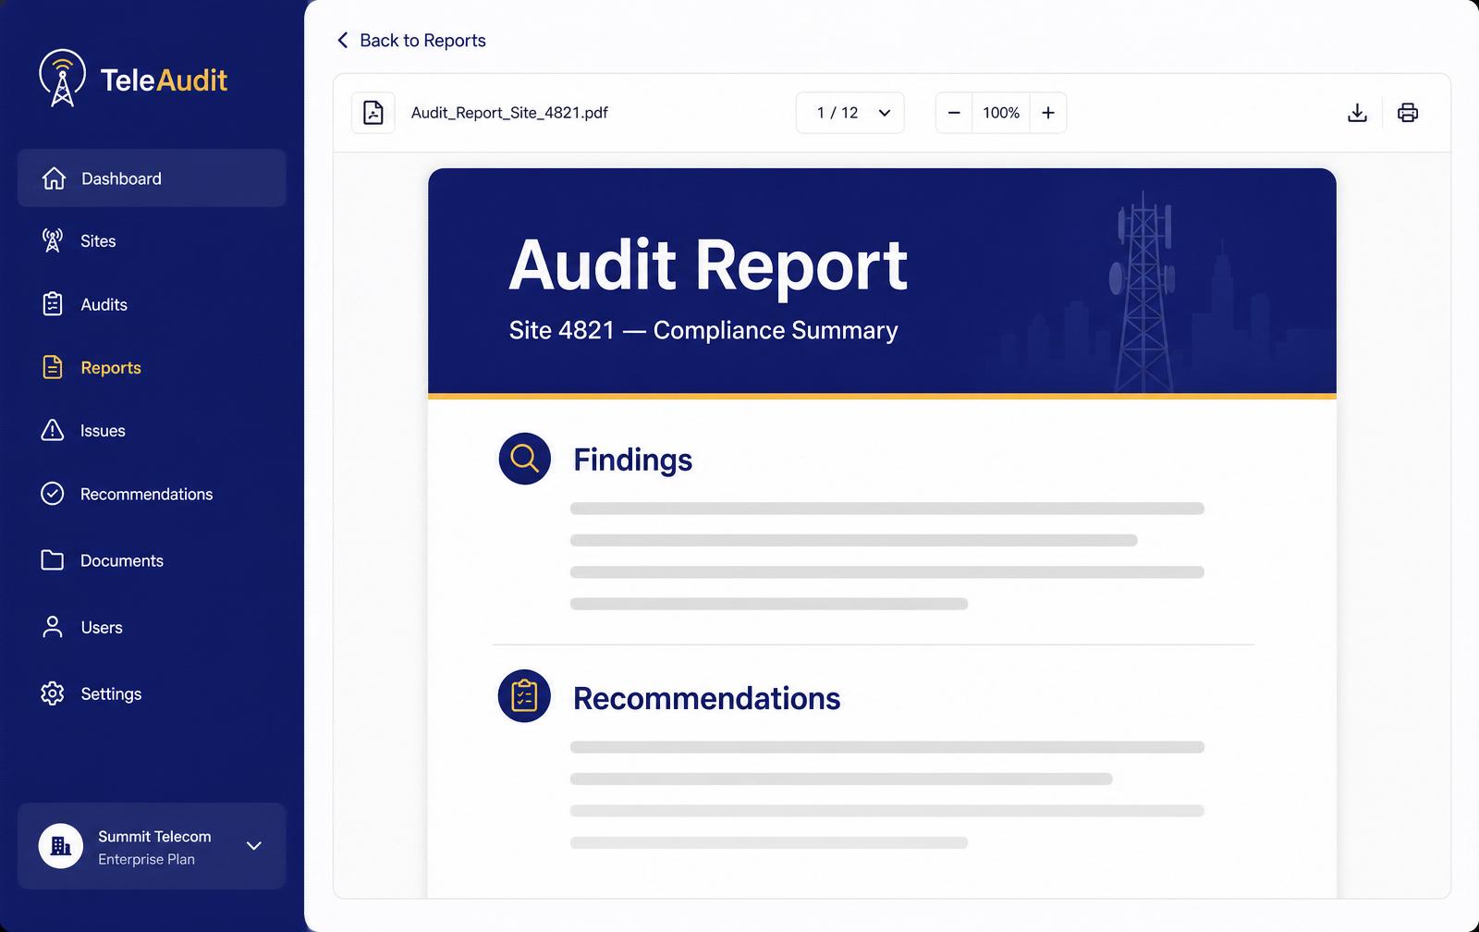Open the page selector 1 / 12 dropdown
This screenshot has width=1479, height=932.
850,113
